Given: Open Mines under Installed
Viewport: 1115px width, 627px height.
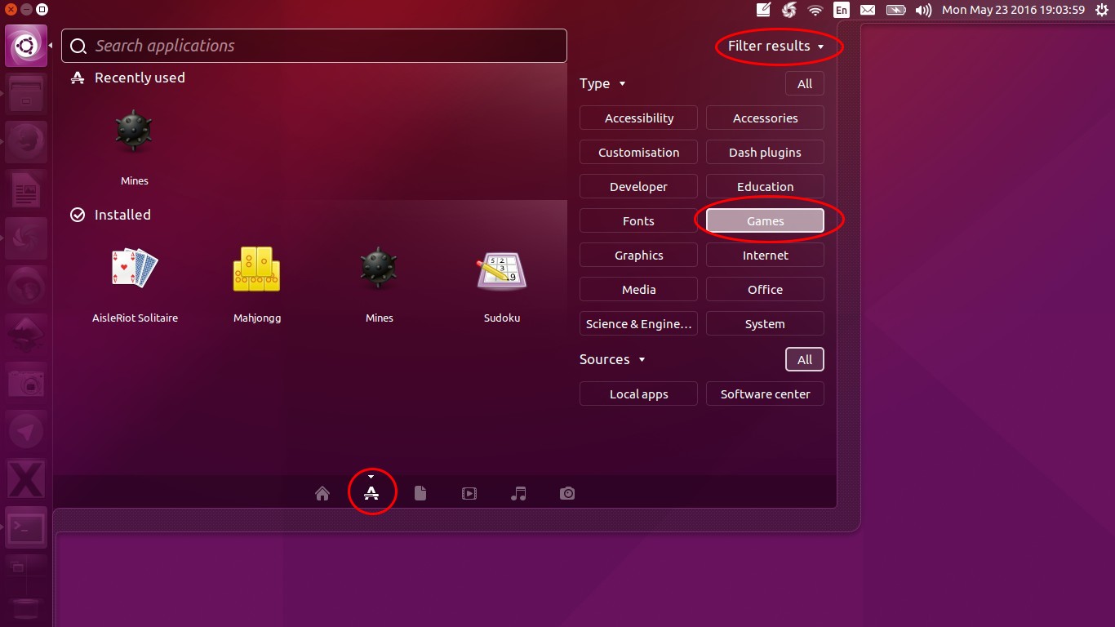Looking at the screenshot, I should point(380,284).
